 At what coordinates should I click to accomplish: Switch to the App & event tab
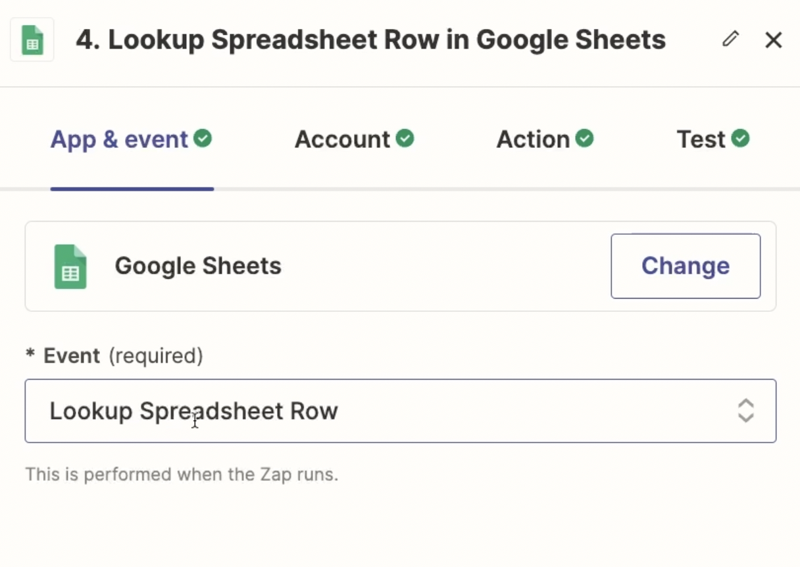[x=132, y=139]
